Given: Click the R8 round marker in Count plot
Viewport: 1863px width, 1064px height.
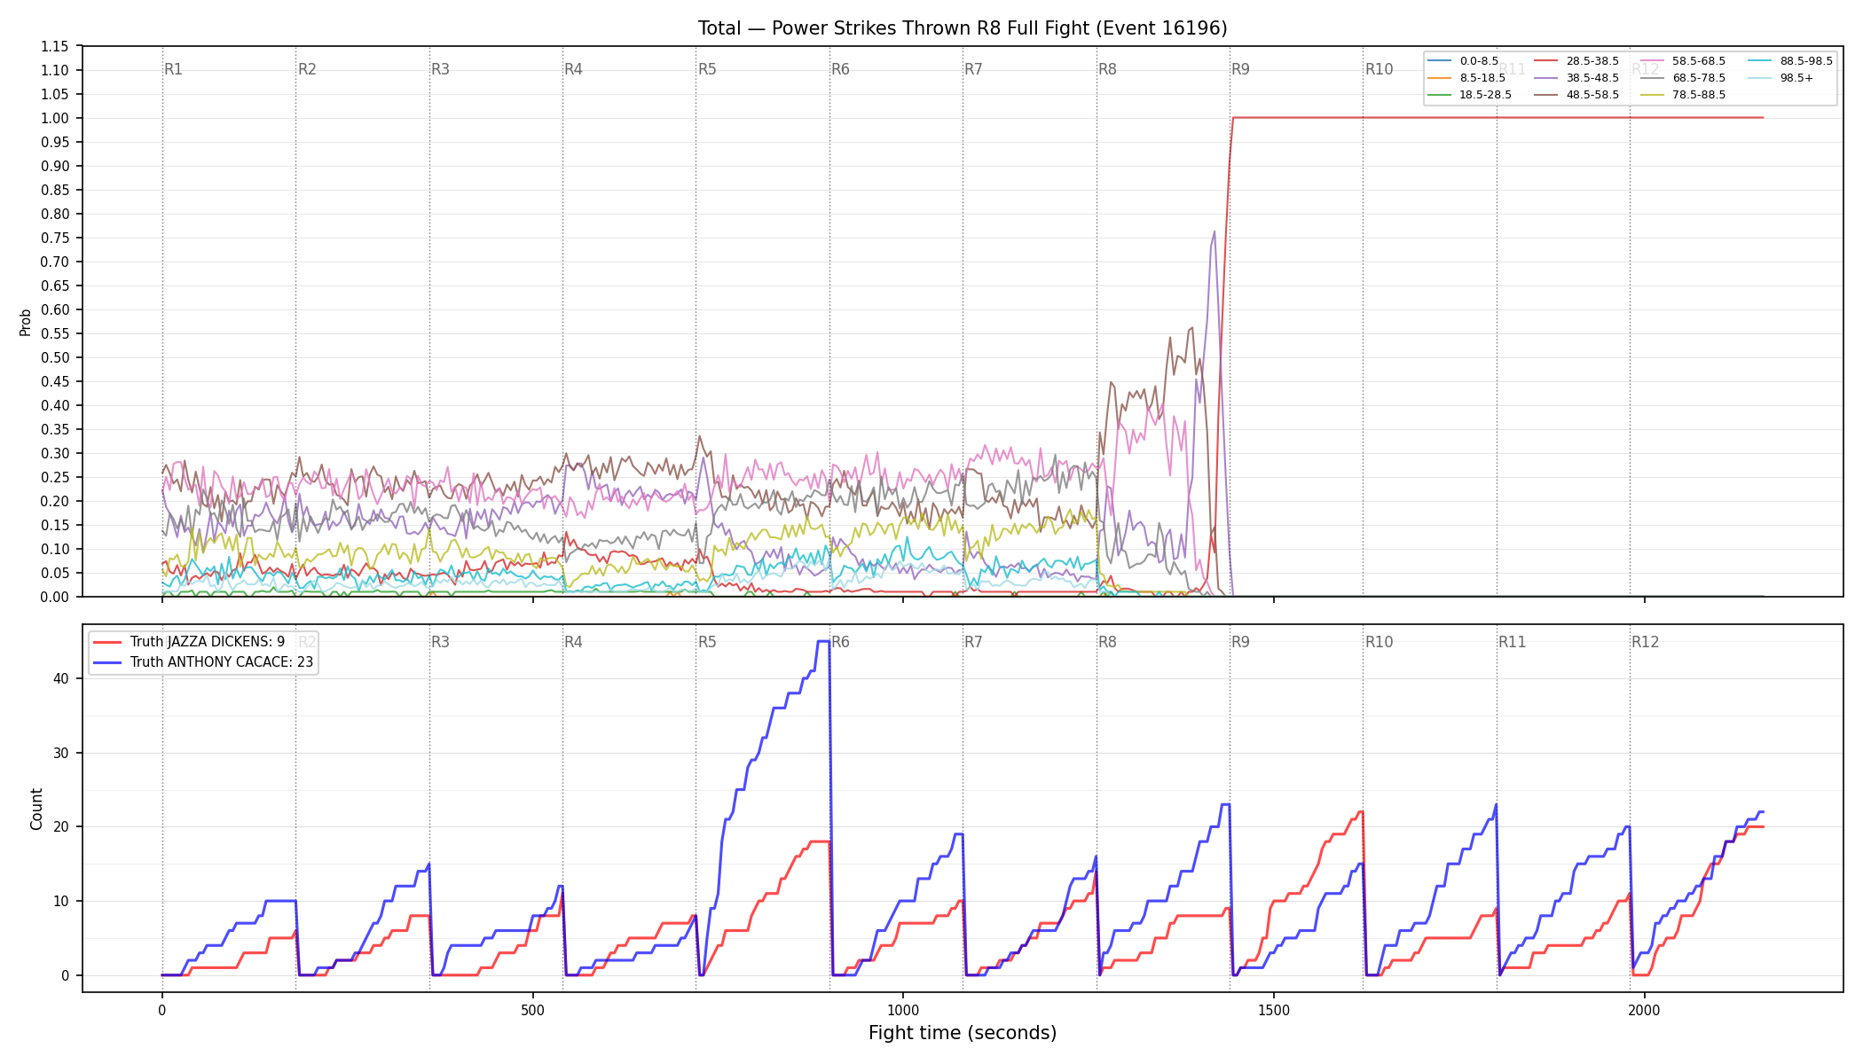Looking at the screenshot, I should [x=1108, y=642].
